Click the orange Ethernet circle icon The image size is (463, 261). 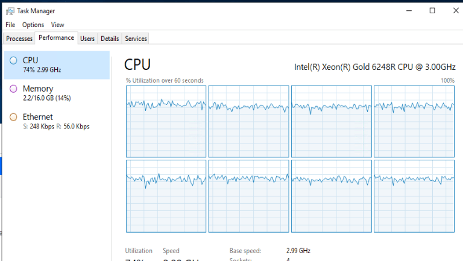click(13, 117)
